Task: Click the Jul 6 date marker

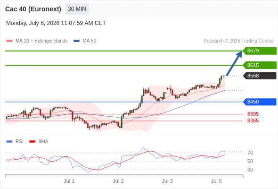Action: (216, 181)
